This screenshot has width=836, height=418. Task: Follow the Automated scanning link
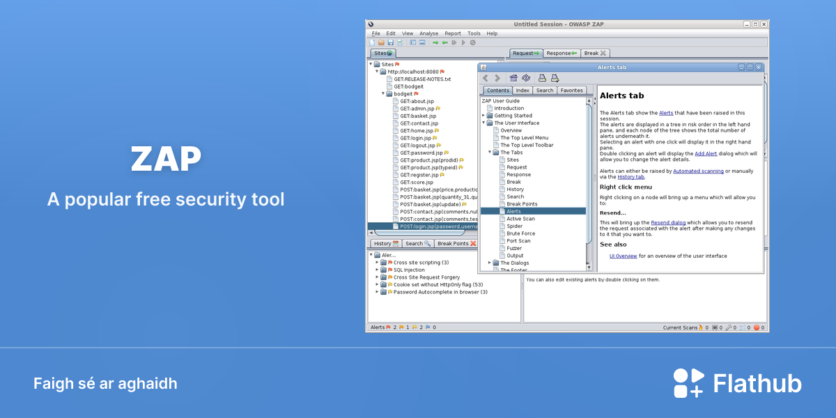click(x=699, y=171)
